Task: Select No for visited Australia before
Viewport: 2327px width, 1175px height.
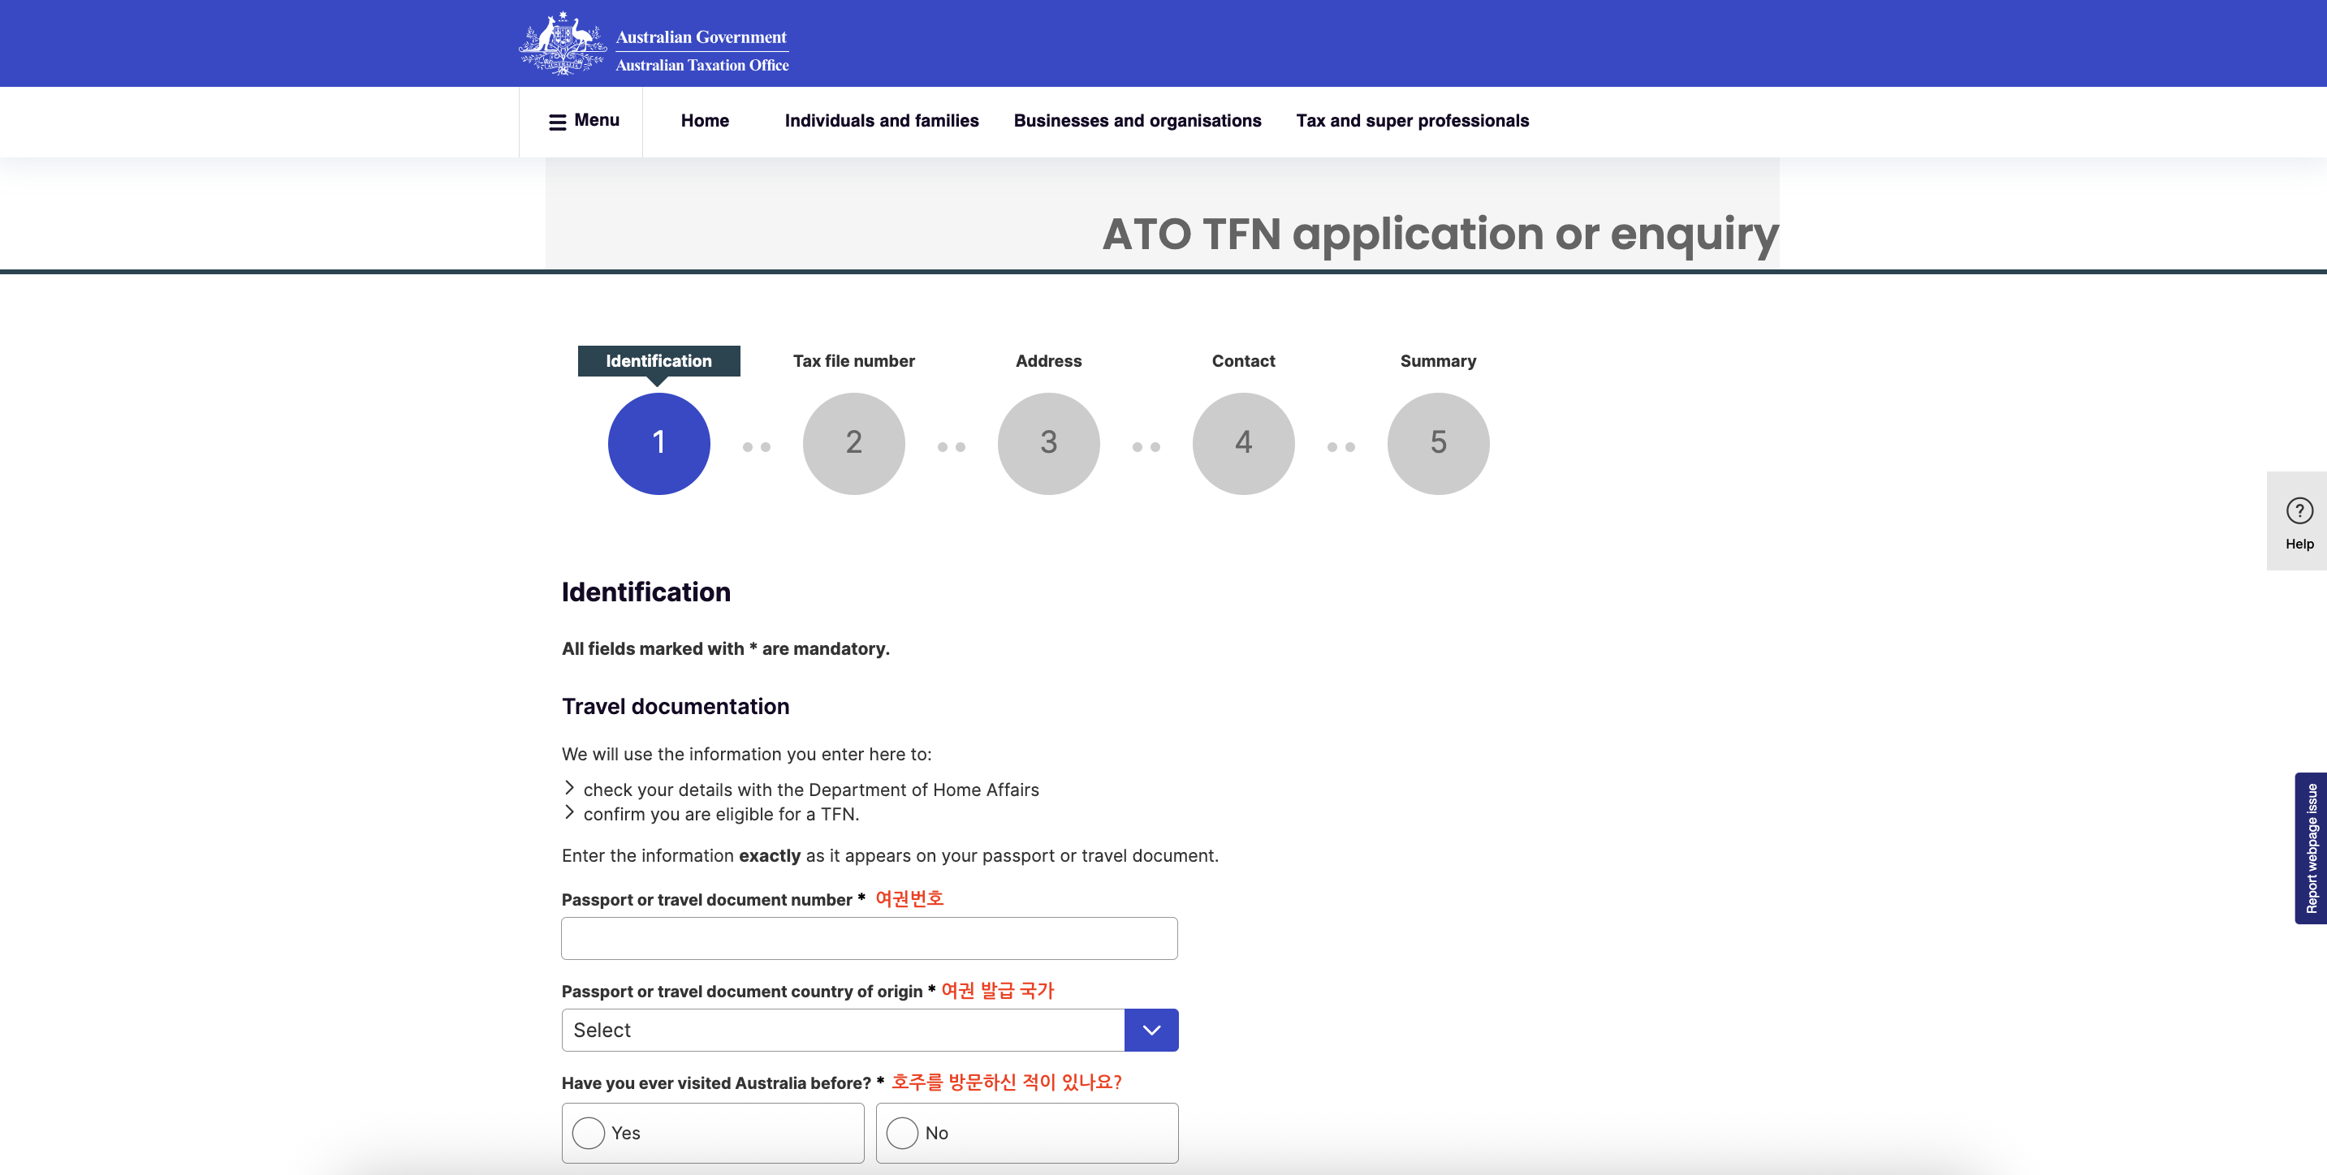Action: point(902,1133)
